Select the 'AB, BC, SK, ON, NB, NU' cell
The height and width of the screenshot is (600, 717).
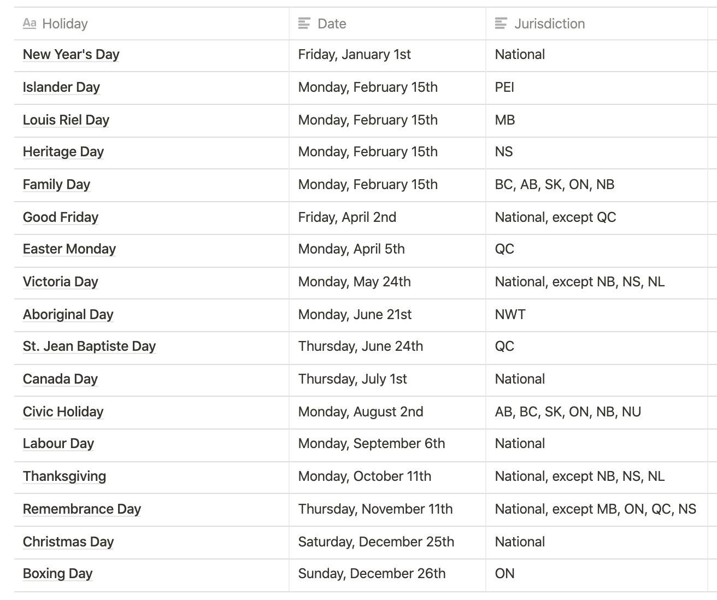tap(597, 412)
